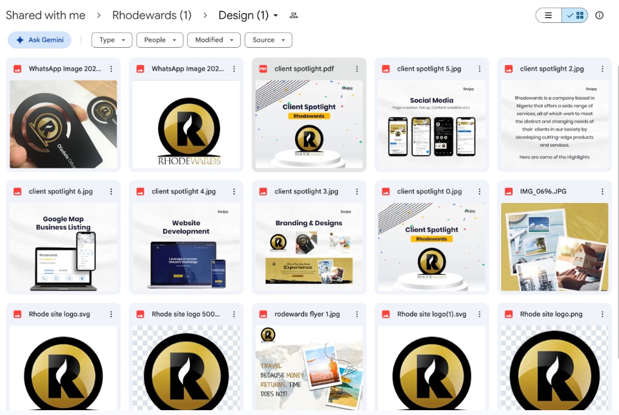The width and height of the screenshot is (619, 415).
Task: Open the client spotlight 6.jpg Google Map thumbnail
Action: (63, 247)
